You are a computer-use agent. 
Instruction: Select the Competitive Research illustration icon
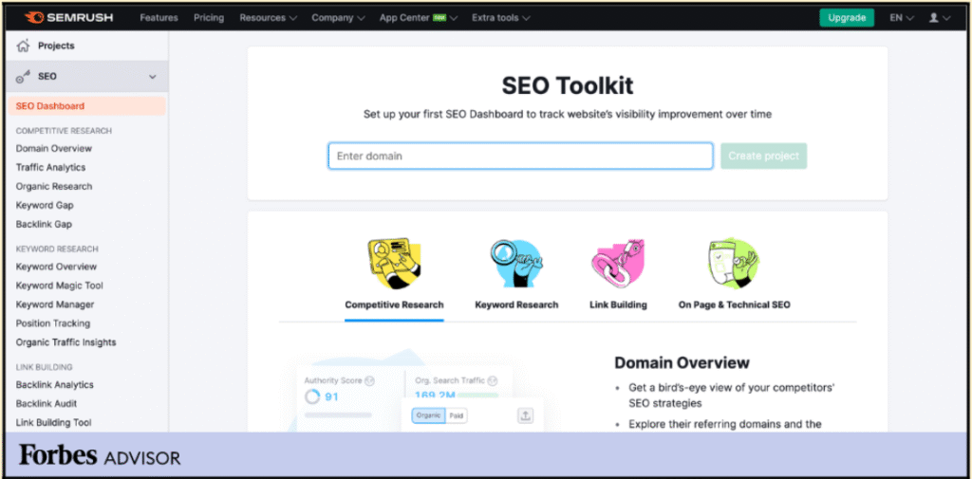point(393,264)
